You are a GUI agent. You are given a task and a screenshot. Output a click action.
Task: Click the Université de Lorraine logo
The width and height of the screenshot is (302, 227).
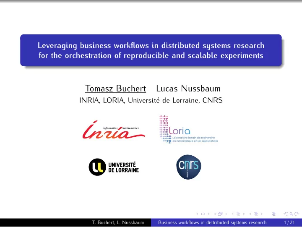(114, 167)
